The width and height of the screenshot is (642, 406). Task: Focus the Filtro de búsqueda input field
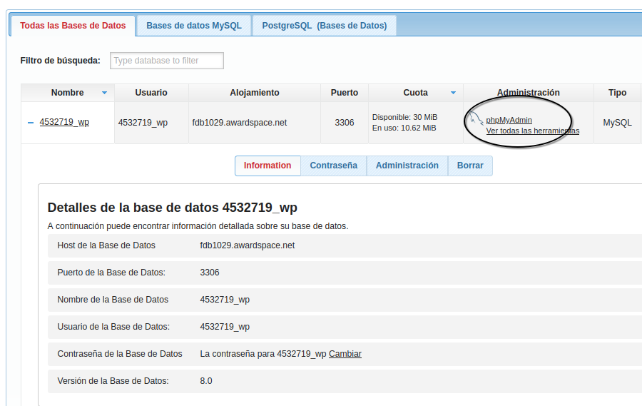(167, 61)
